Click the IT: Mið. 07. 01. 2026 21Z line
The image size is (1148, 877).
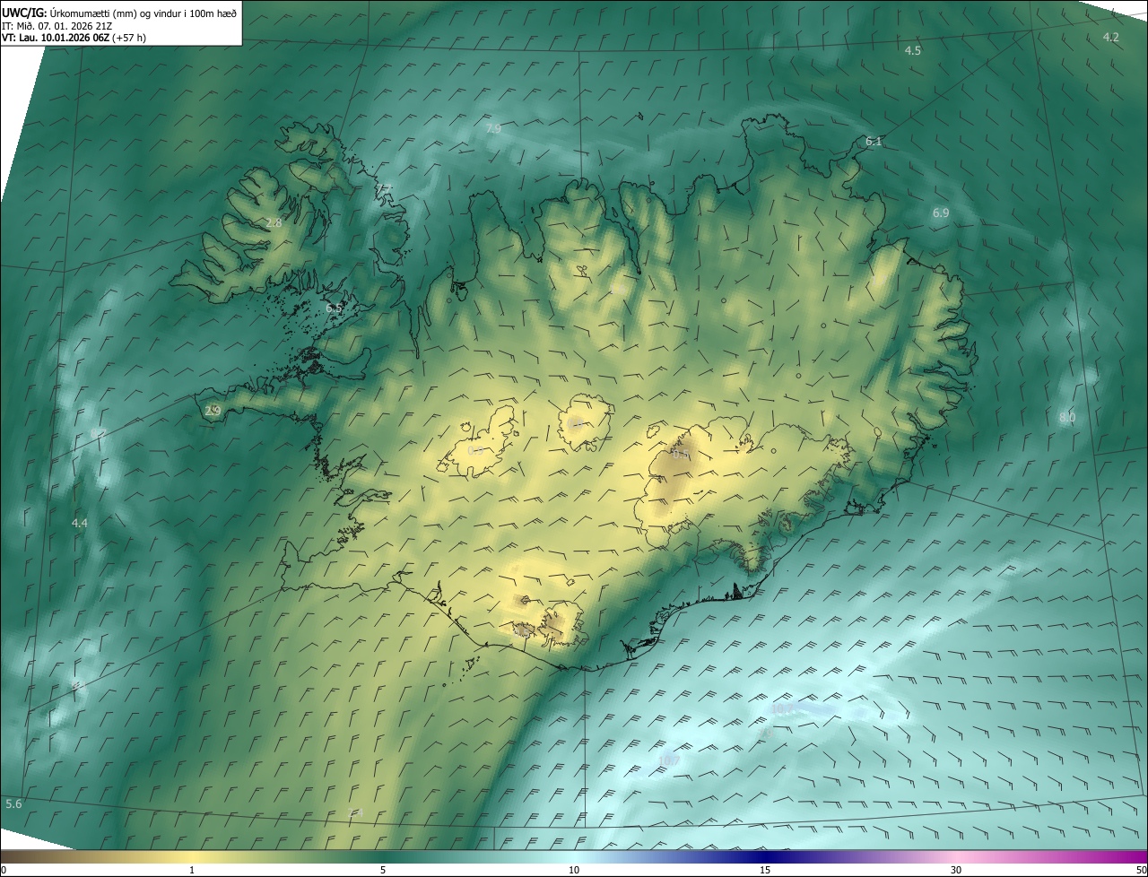tap(57, 25)
